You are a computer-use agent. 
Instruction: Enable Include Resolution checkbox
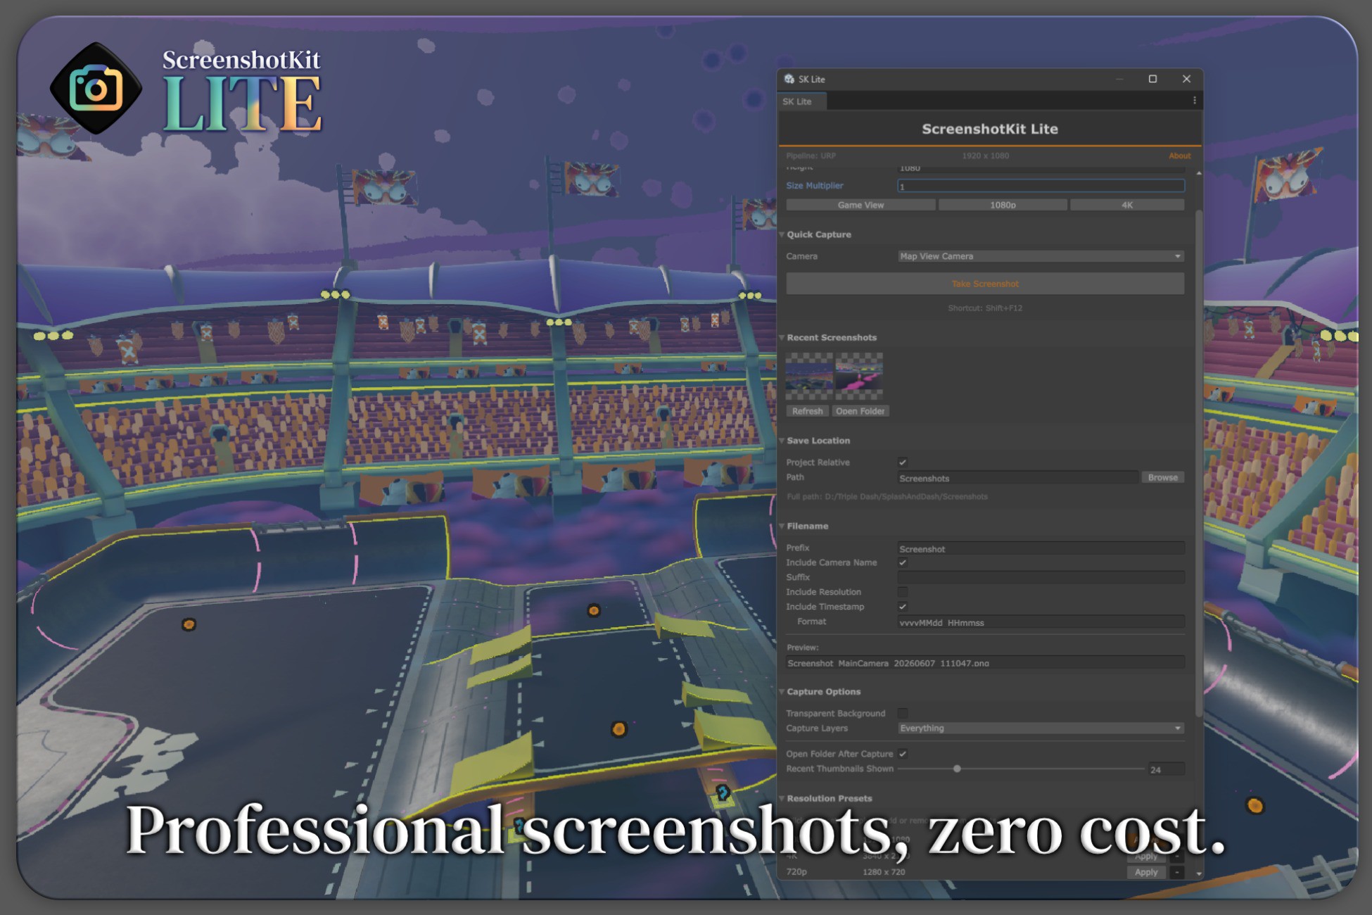coord(903,592)
